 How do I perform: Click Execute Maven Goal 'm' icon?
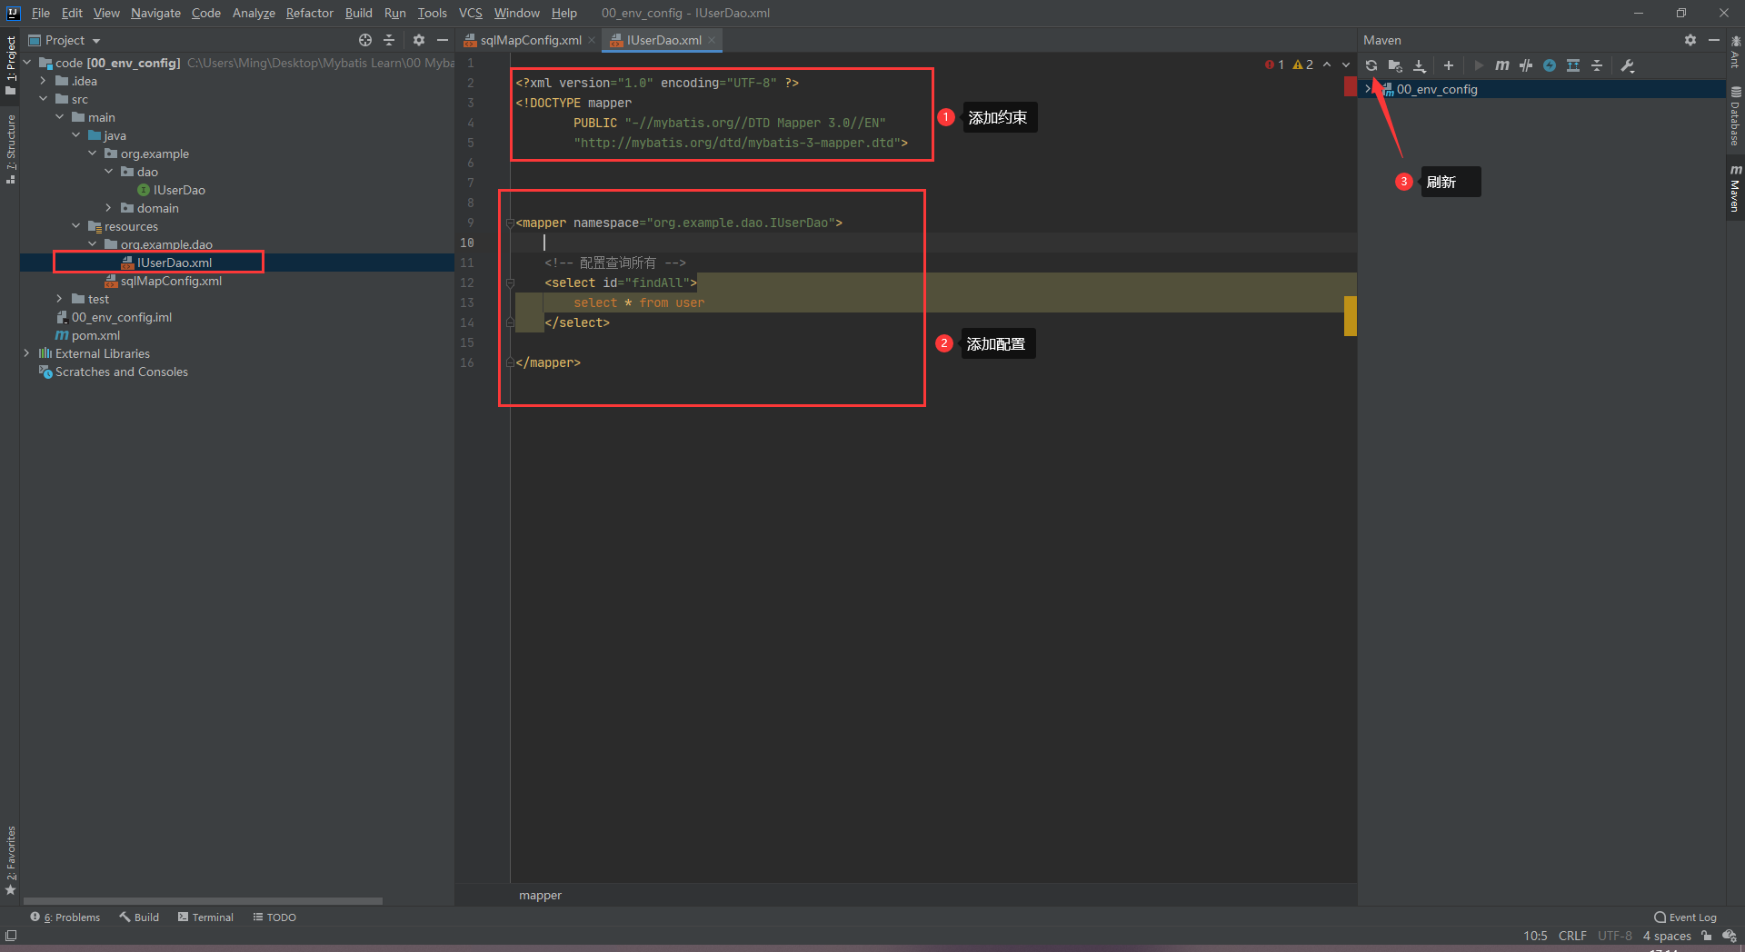coord(1502,65)
